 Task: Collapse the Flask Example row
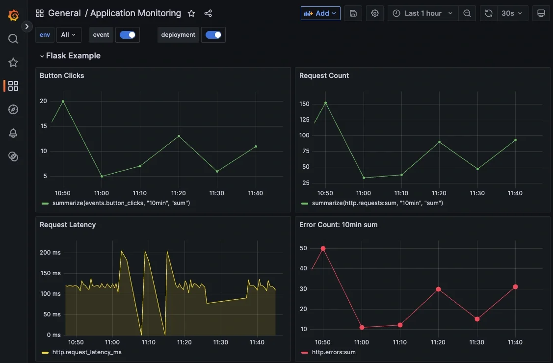pyautogui.click(x=70, y=56)
